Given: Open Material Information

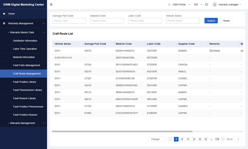Looking at the screenshot, I should click(23, 57).
